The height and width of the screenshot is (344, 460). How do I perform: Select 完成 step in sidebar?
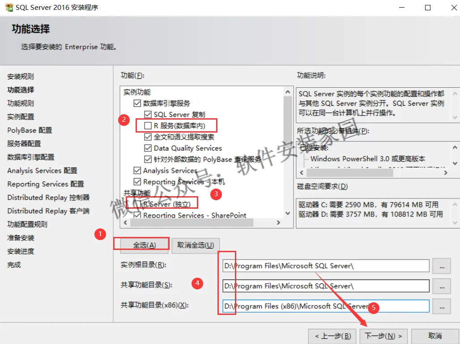(14, 265)
